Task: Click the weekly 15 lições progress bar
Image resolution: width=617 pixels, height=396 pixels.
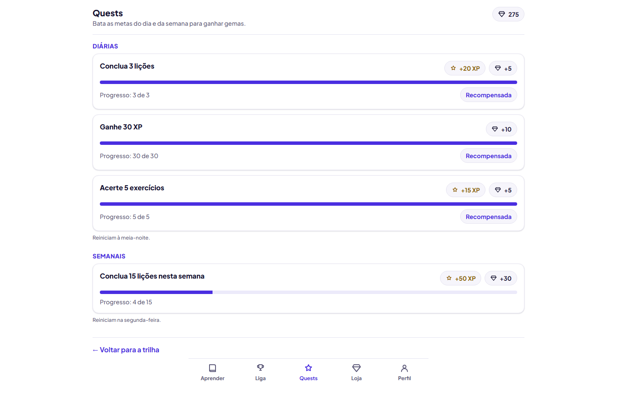Action: click(x=308, y=292)
